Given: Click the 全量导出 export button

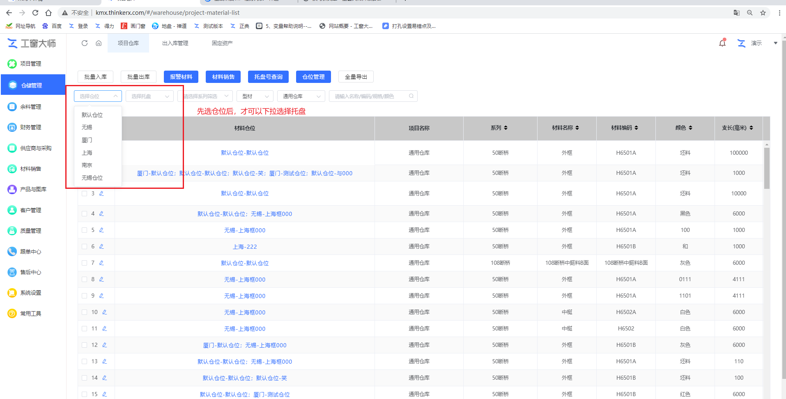Looking at the screenshot, I should [x=356, y=77].
